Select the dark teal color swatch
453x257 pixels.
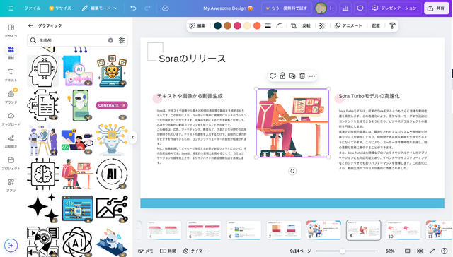coord(217,25)
